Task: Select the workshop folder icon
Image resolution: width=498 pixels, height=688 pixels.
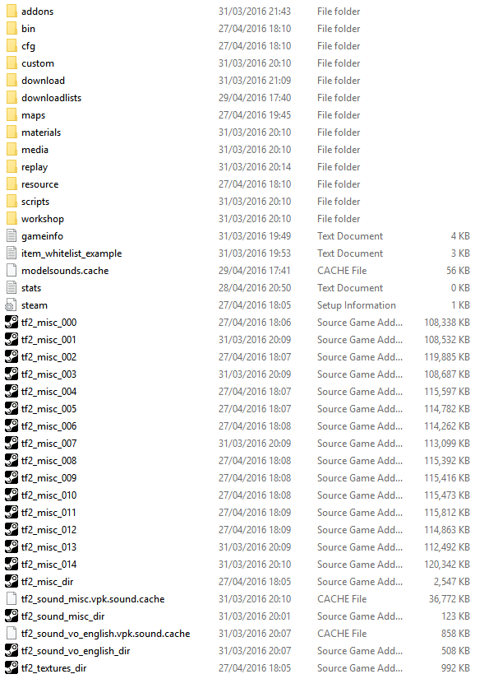Action: point(12,219)
